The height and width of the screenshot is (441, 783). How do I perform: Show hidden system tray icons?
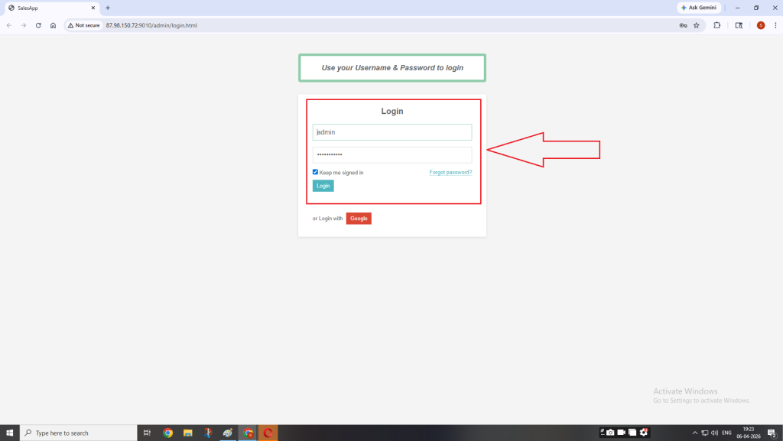pos(694,433)
